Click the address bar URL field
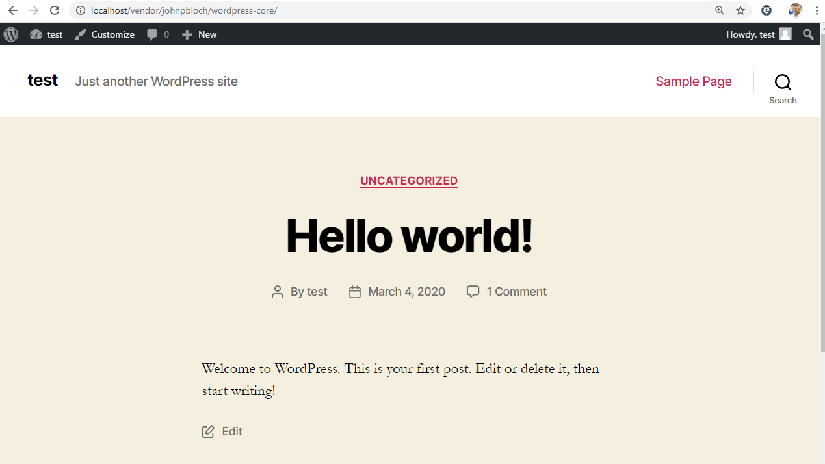Image resolution: width=825 pixels, height=464 pixels. 390,10
